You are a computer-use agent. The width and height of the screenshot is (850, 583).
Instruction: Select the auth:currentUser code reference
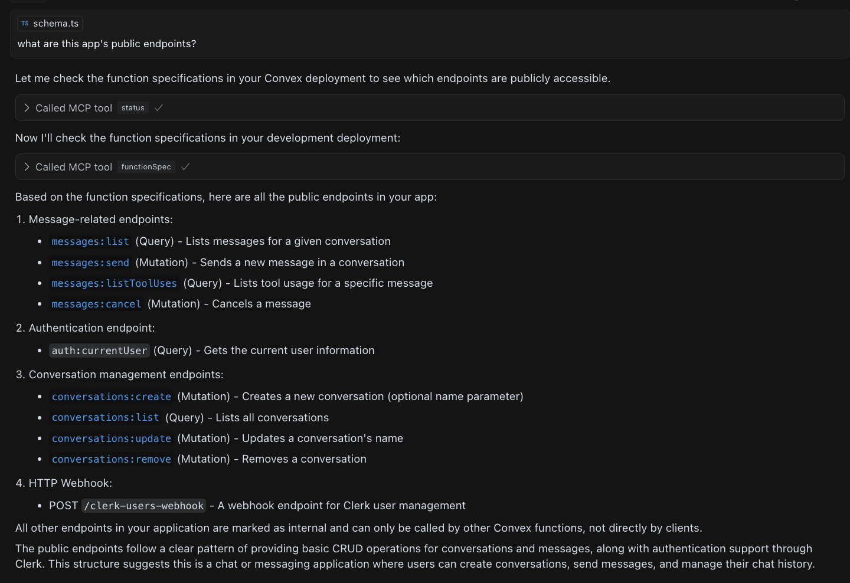[x=99, y=351]
